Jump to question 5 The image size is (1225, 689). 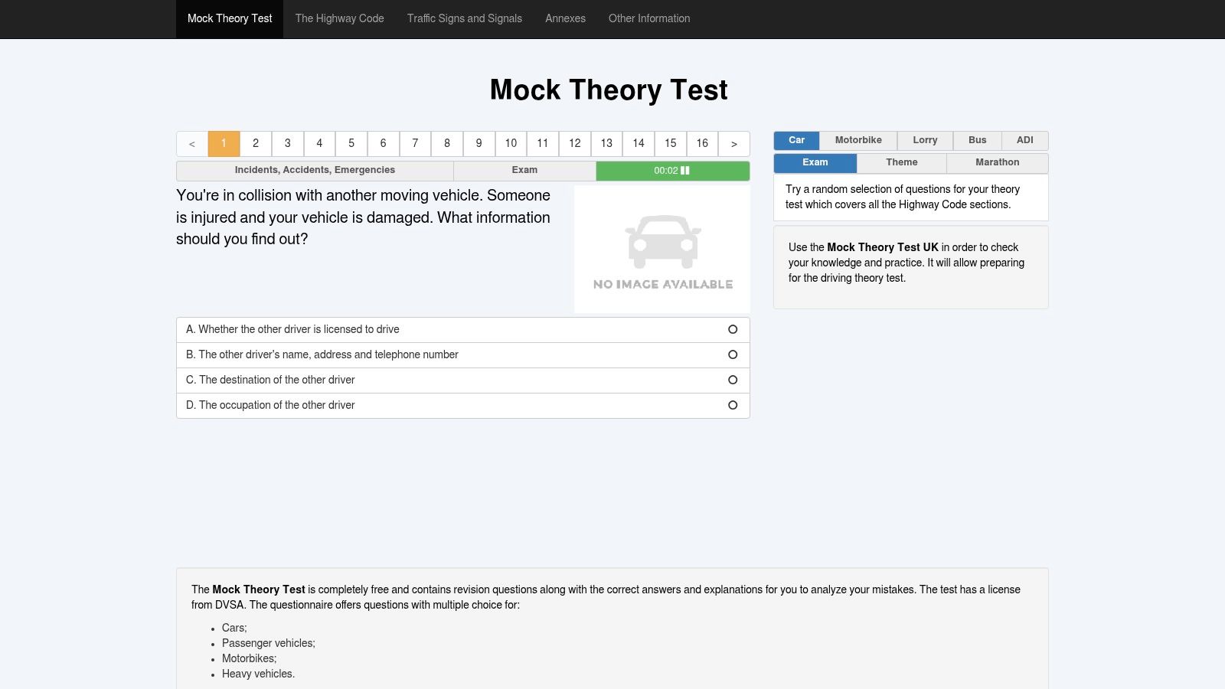pos(351,144)
